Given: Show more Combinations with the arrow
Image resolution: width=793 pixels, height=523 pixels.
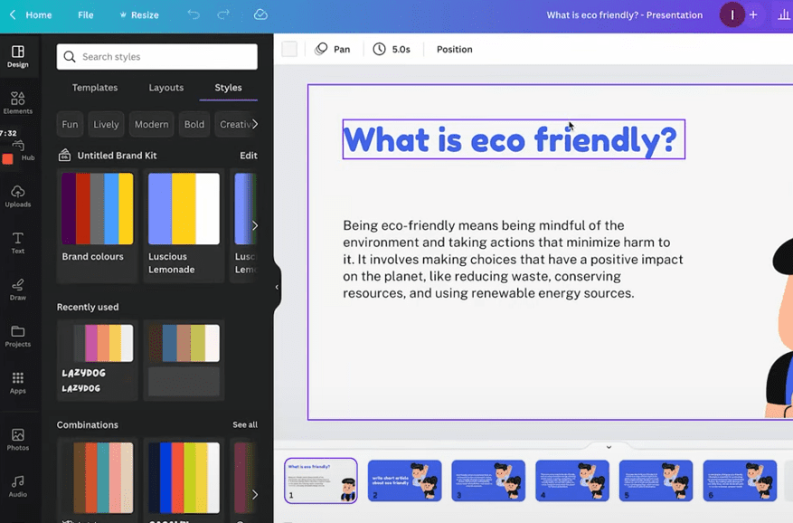Looking at the screenshot, I should pyautogui.click(x=254, y=494).
